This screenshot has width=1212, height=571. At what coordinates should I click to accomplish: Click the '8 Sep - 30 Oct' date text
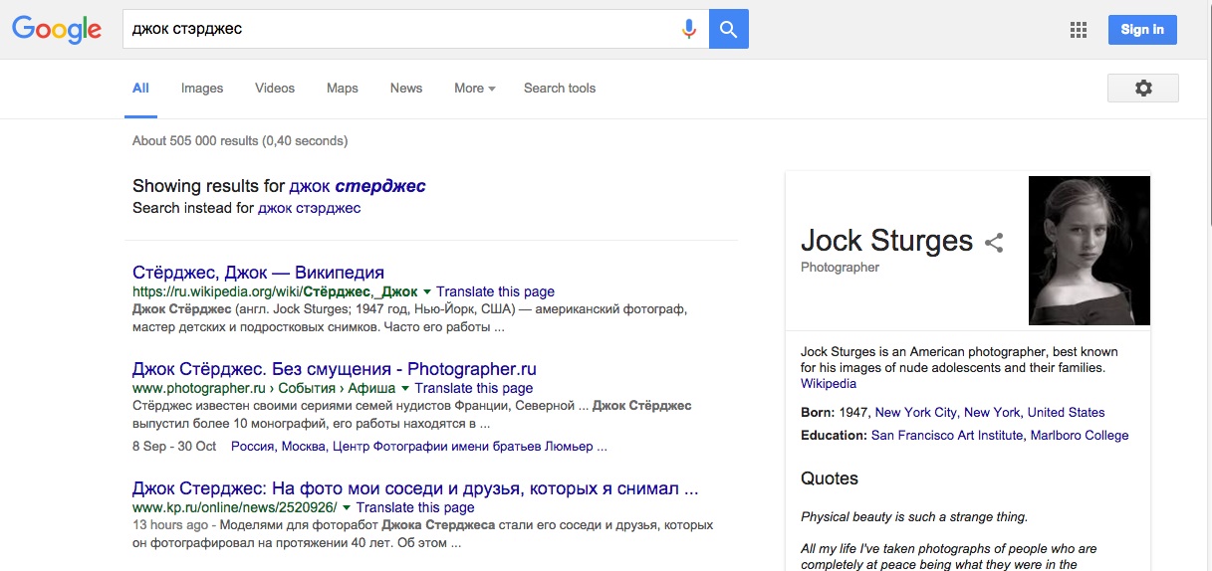(x=174, y=446)
